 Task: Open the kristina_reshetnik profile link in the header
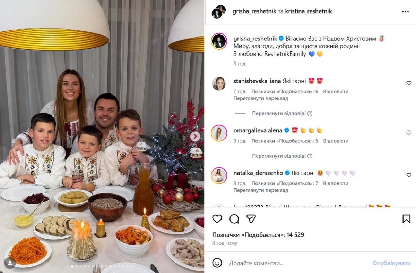coord(309,11)
